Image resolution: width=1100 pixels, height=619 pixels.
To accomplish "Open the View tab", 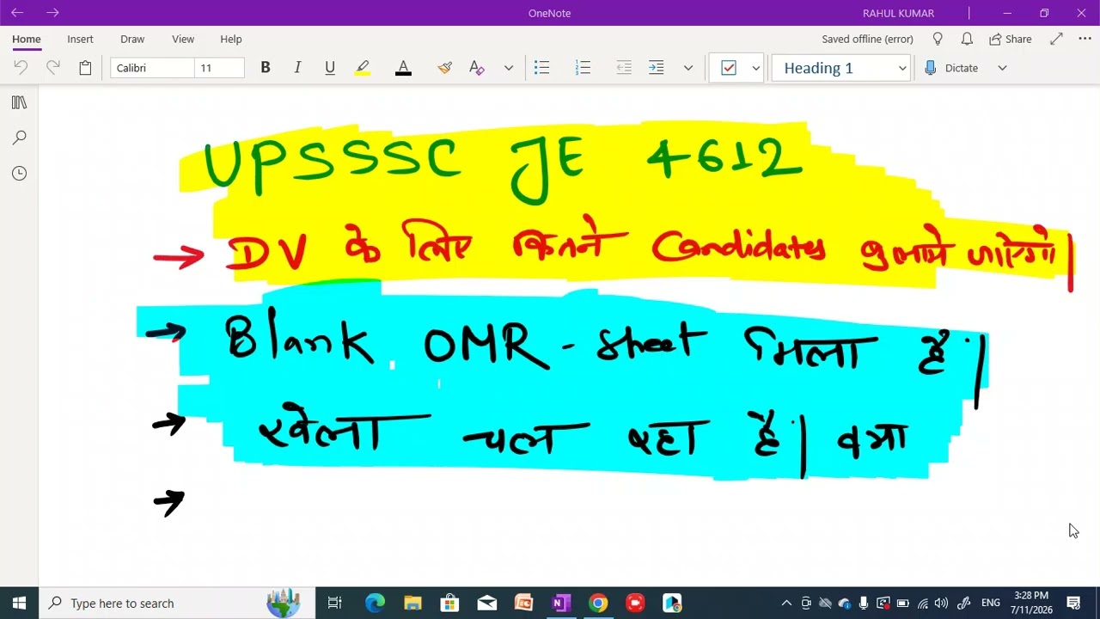I will (x=183, y=39).
